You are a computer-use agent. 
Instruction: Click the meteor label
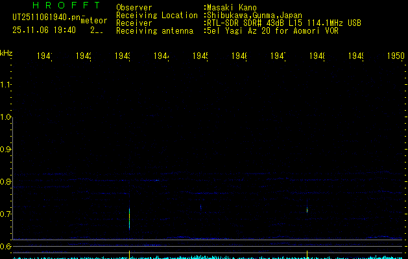(93, 21)
